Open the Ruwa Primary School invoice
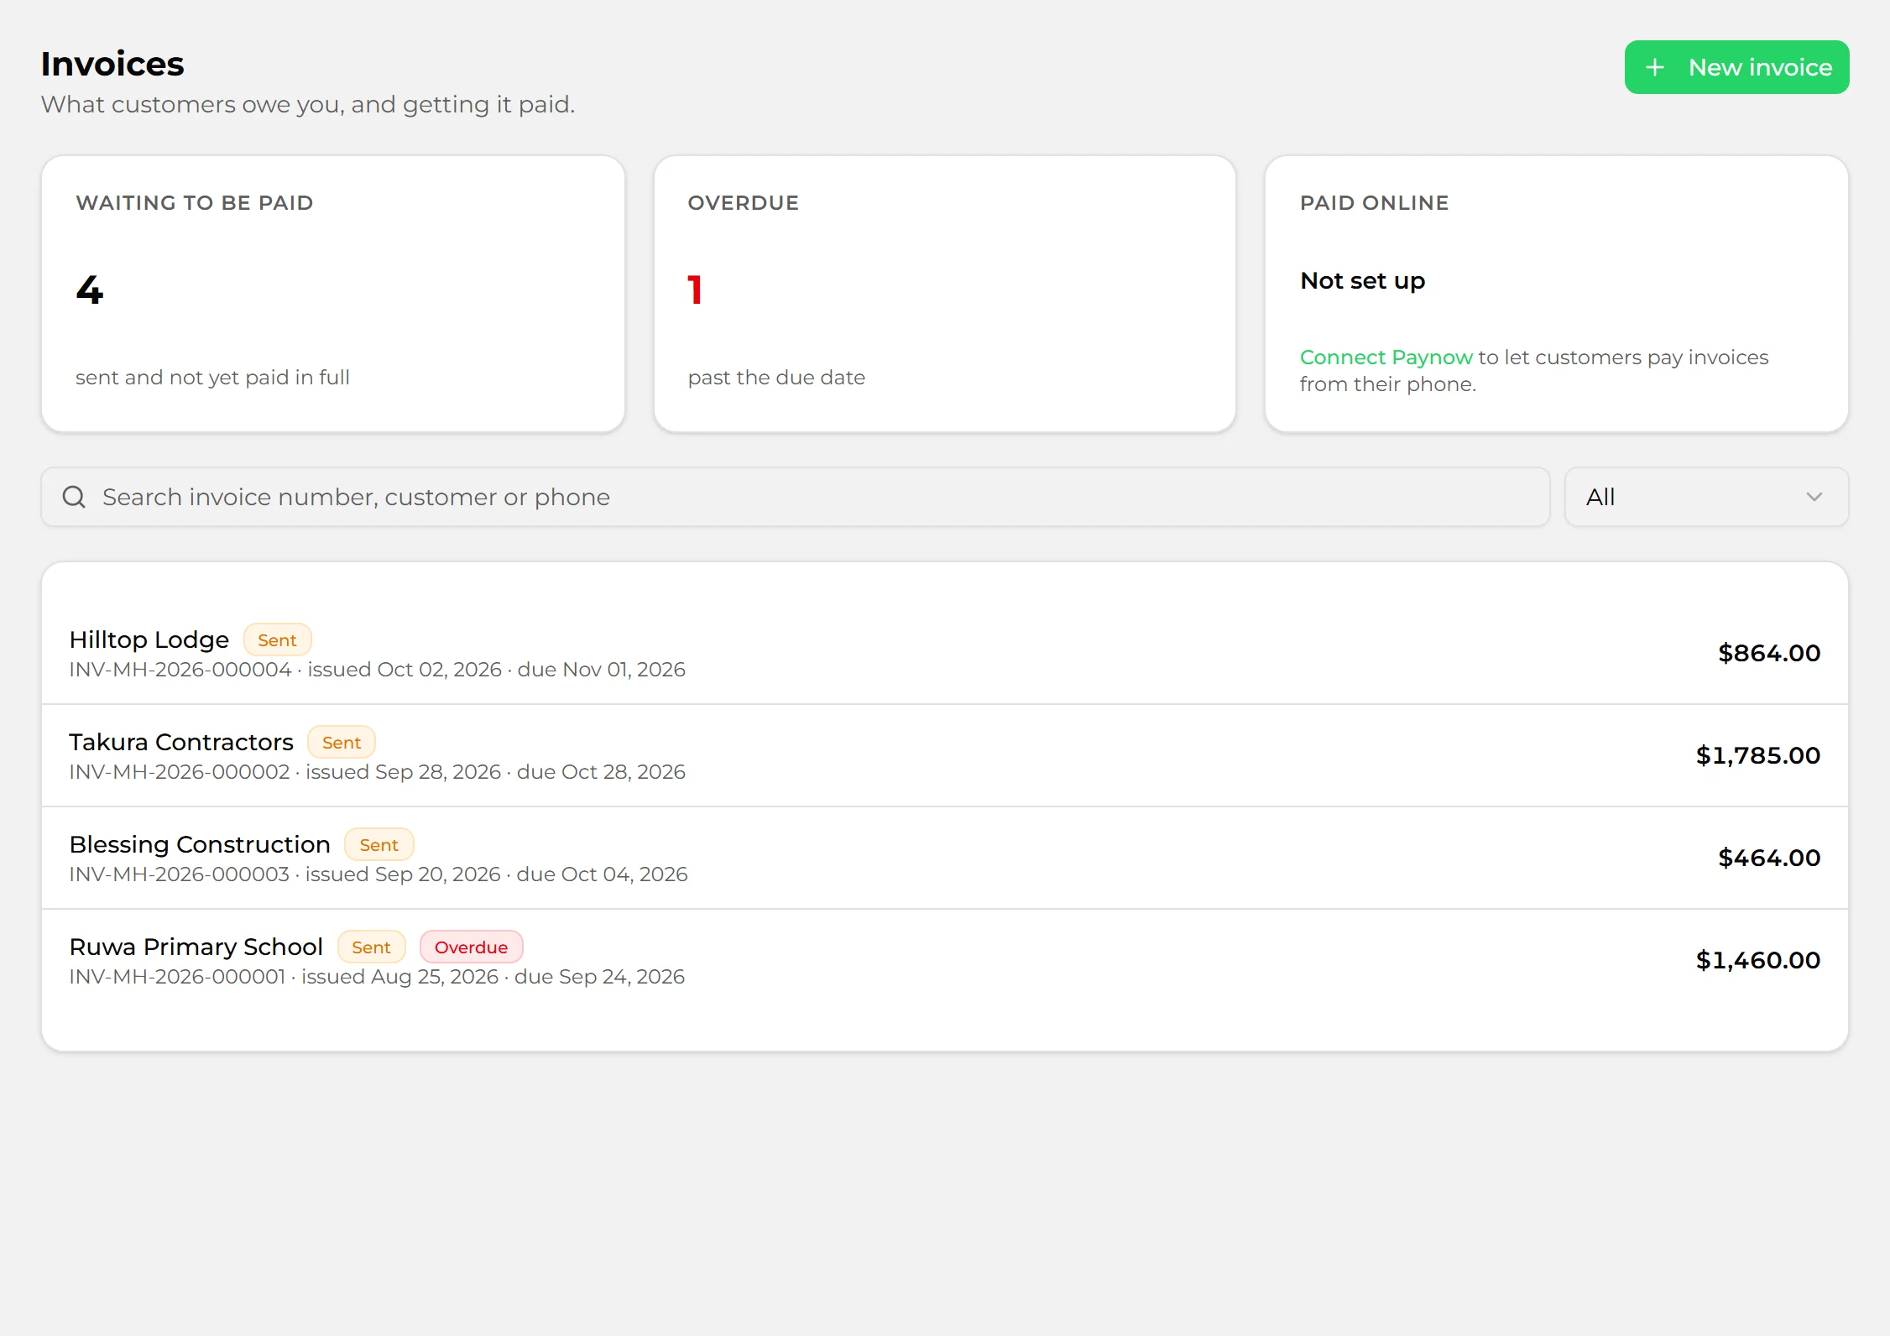 coord(945,960)
